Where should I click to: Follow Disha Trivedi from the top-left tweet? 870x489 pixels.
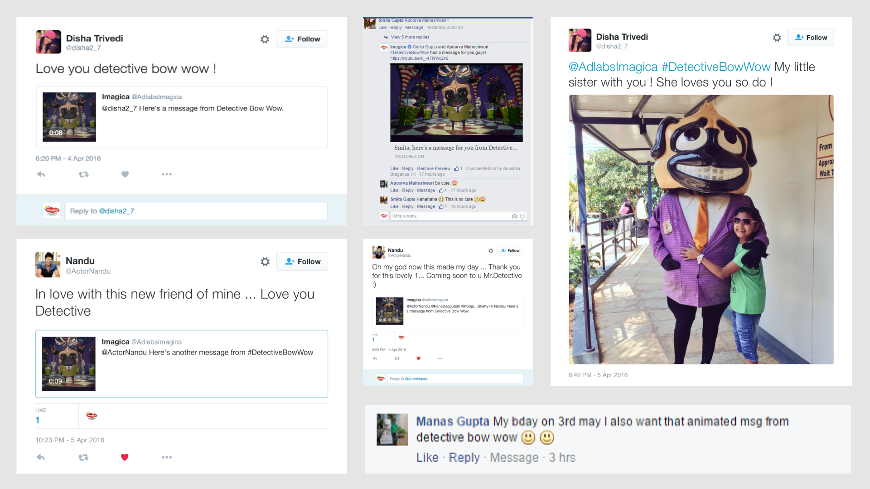coord(302,39)
